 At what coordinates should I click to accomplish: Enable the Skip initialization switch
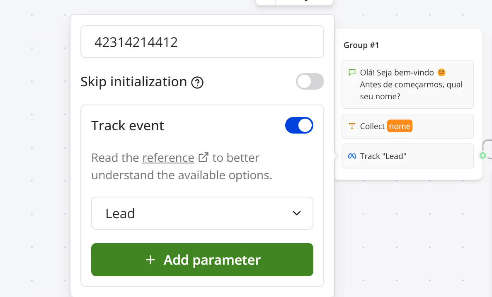pyautogui.click(x=310, y=82)
